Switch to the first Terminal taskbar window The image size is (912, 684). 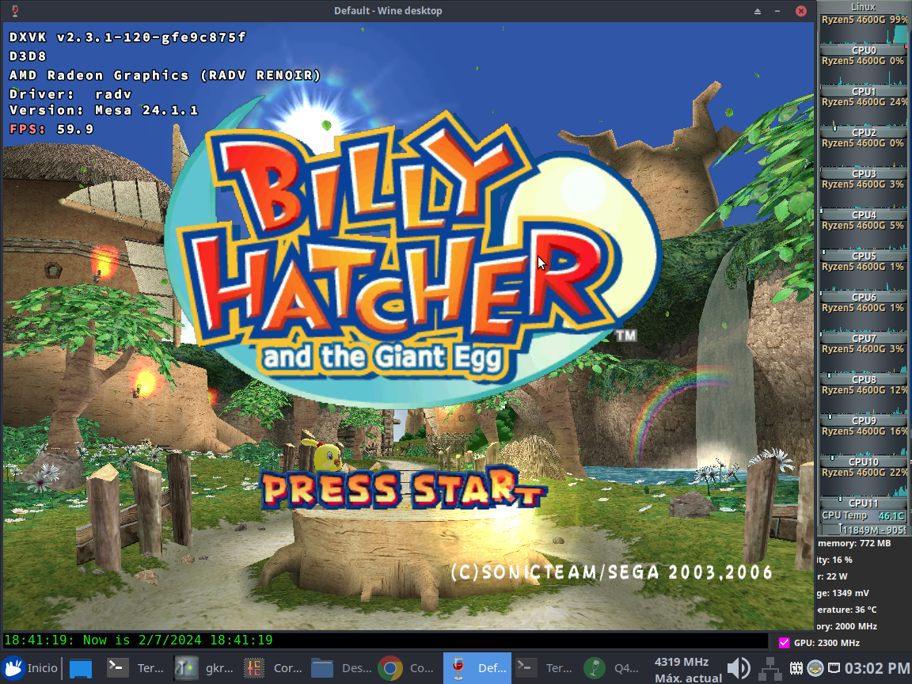click(x=135, y=668)
